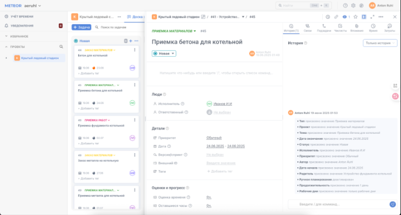Viewport: 401px width, 215px height.
Task: Change task type Приемка материалов dropdown in detail
Action: click(174, 31)
